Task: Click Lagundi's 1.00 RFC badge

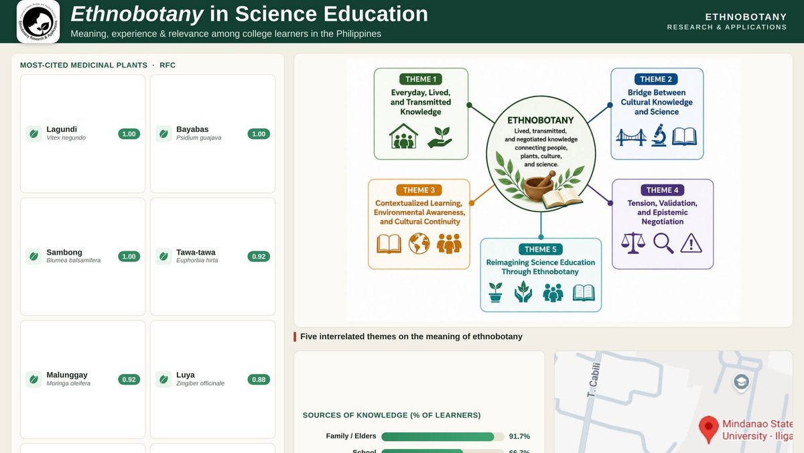Action: click(x=129, y=134)
